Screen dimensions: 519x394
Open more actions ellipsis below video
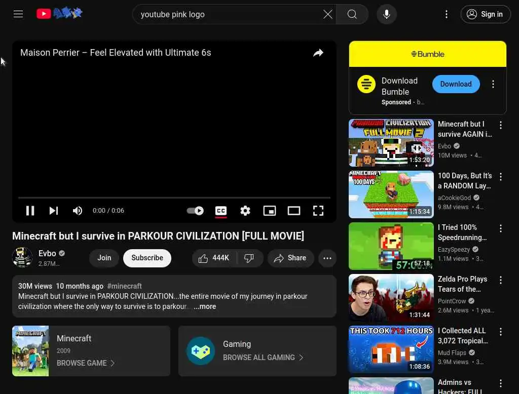pyautogui.click(x=327, y=258)
